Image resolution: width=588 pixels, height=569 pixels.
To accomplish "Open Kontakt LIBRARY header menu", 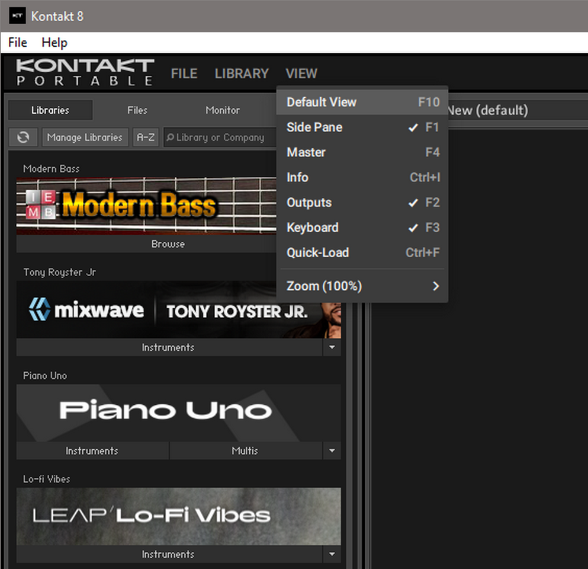I will pyautogui.click(x=242, y=73).
